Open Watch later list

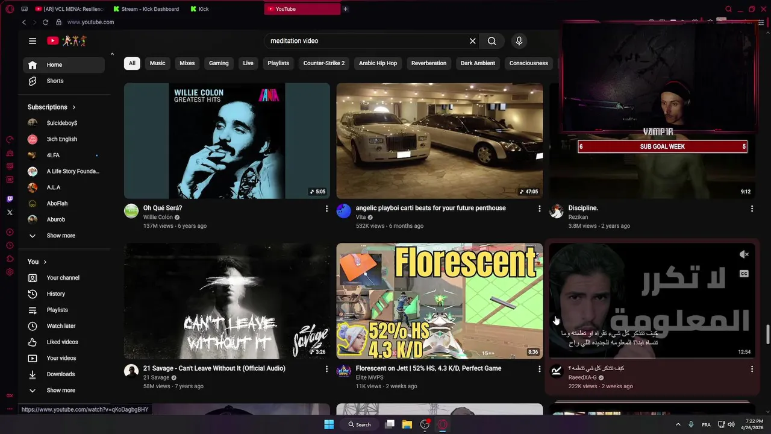64,326
